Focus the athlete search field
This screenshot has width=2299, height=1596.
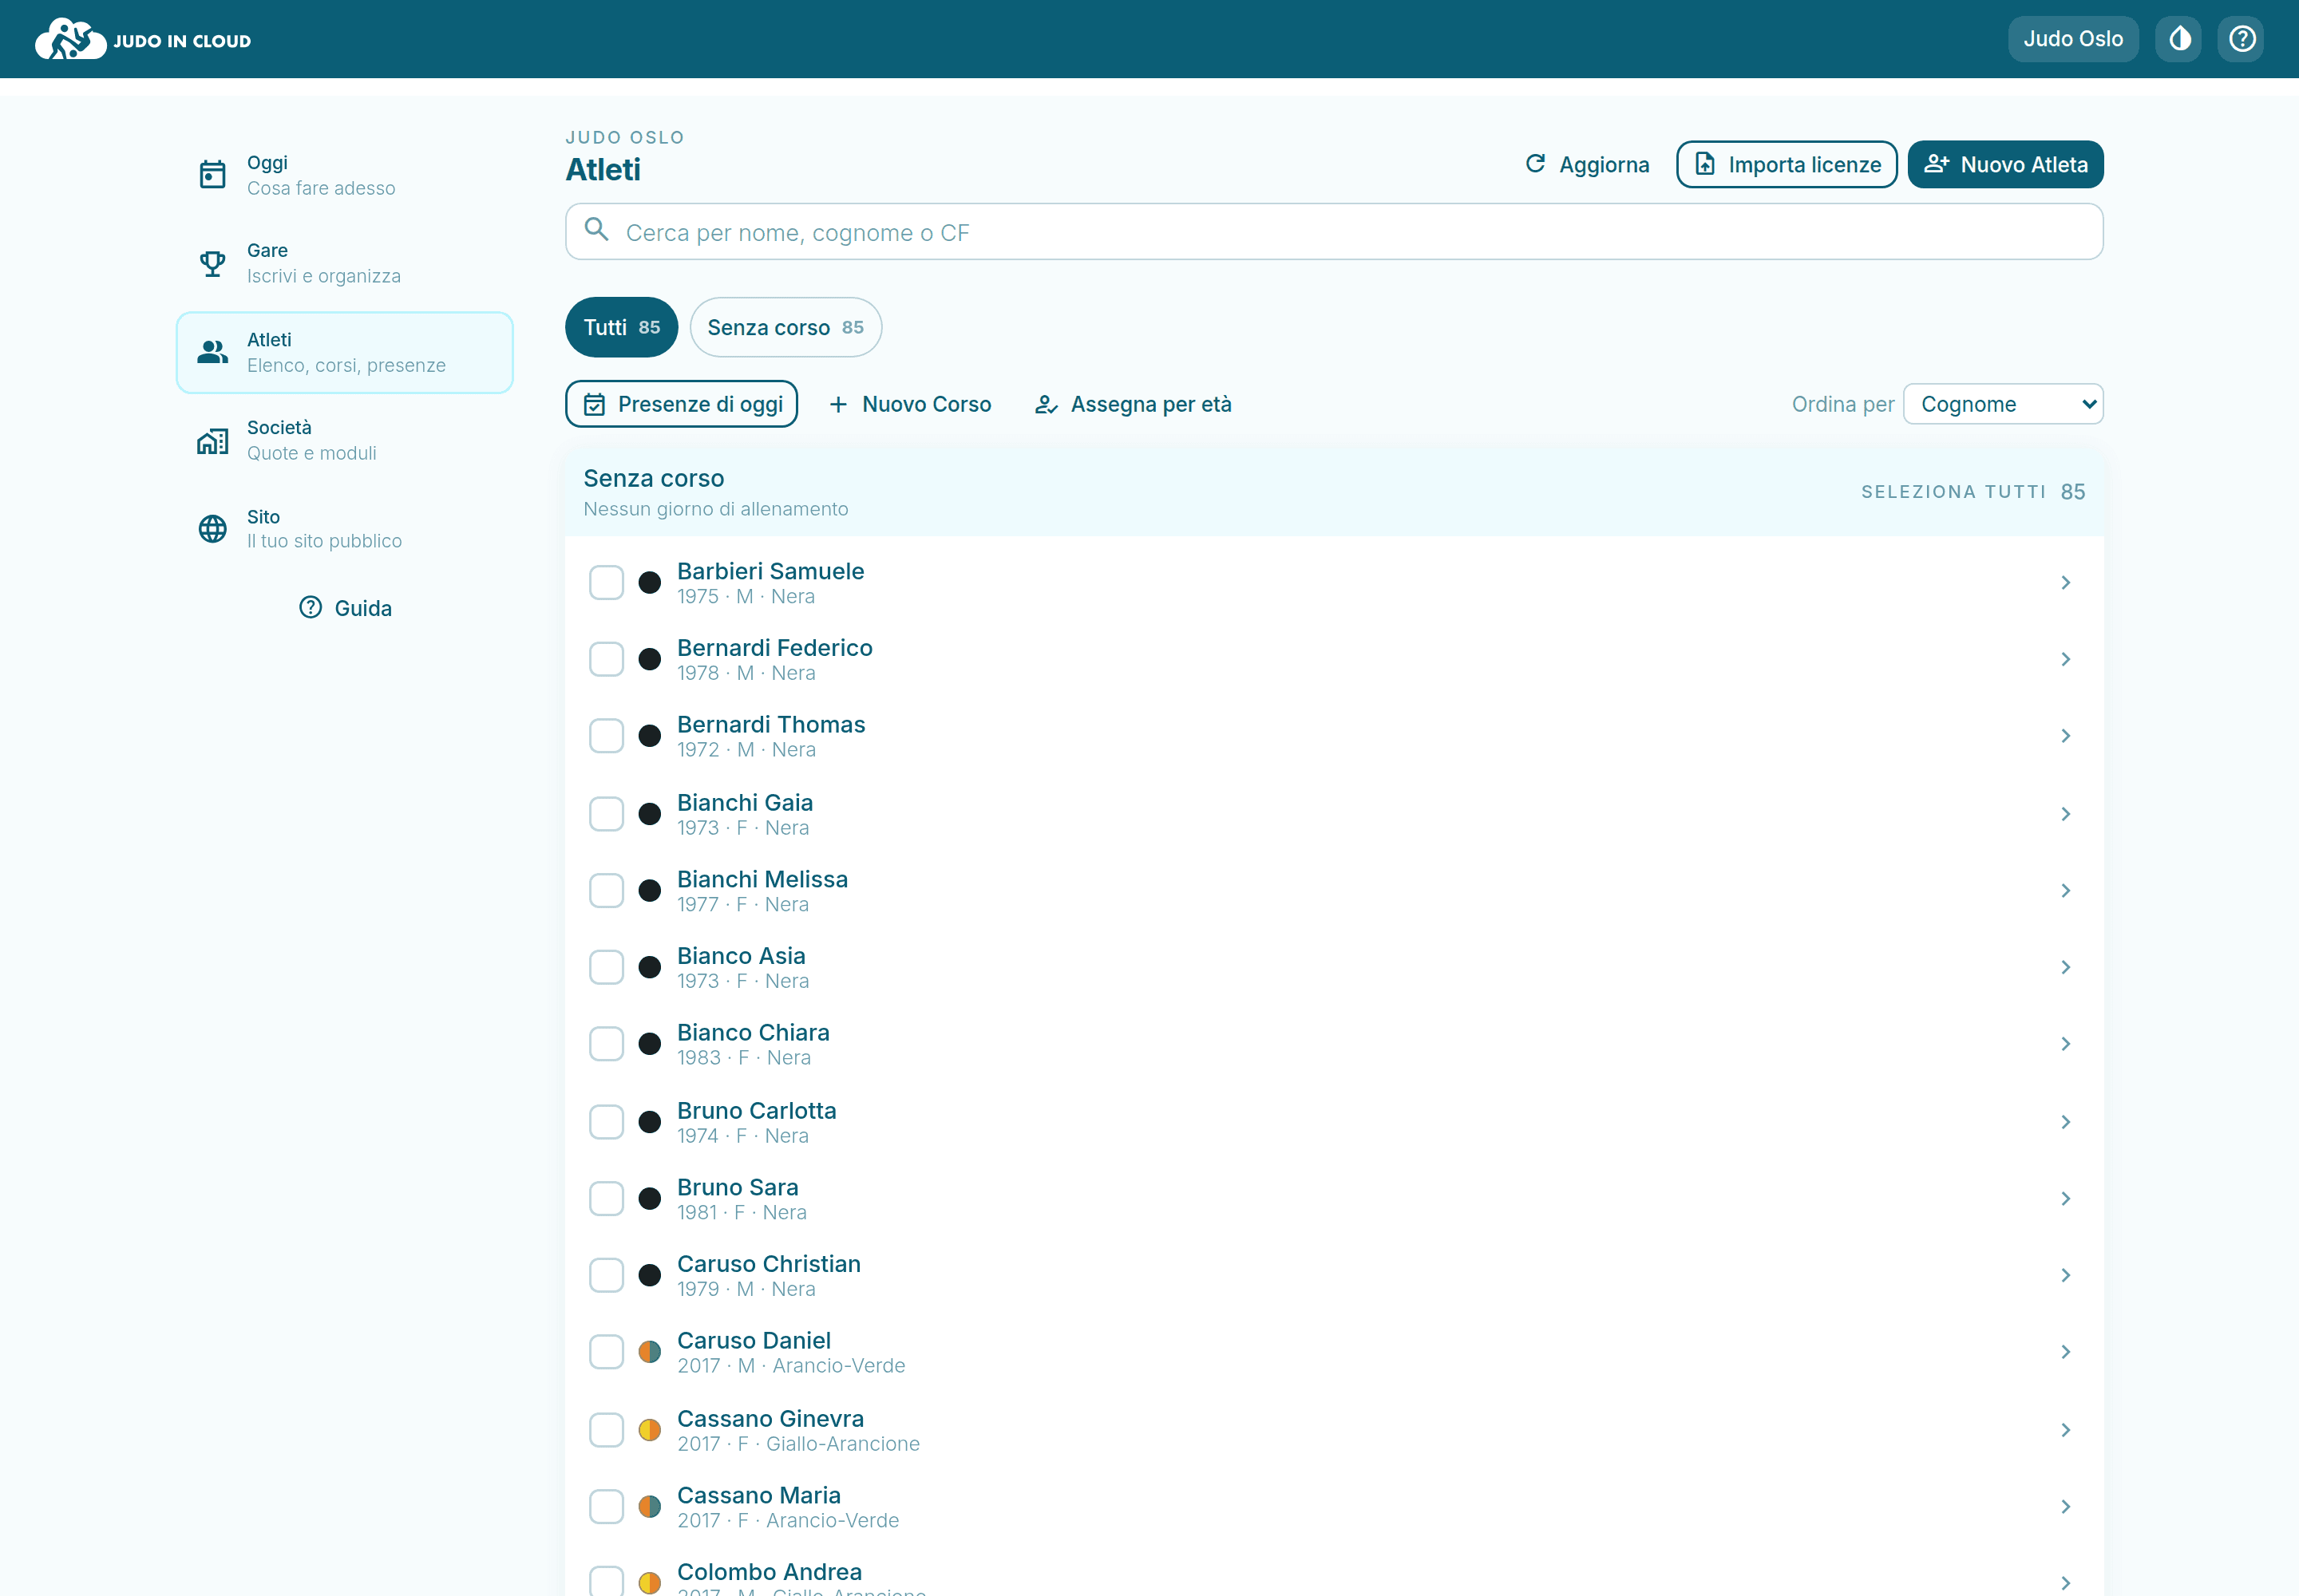tap(1334, 232)
